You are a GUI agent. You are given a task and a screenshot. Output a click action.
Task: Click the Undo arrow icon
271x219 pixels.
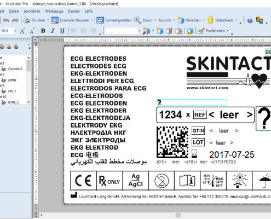pyautogui.click(x=6, y=20)
